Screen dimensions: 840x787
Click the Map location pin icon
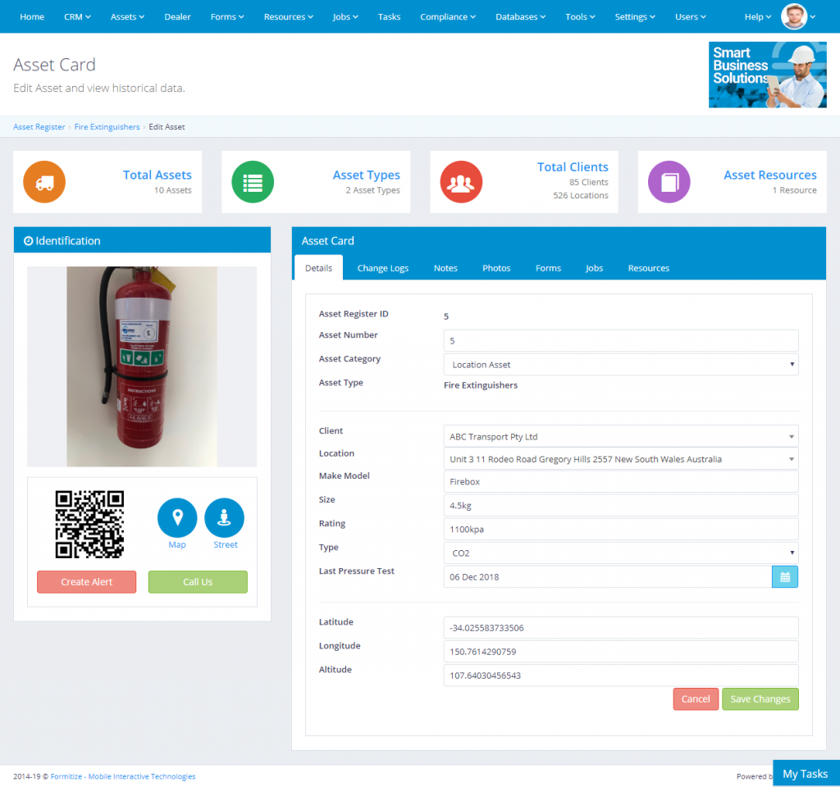click(x=177, y=518)
